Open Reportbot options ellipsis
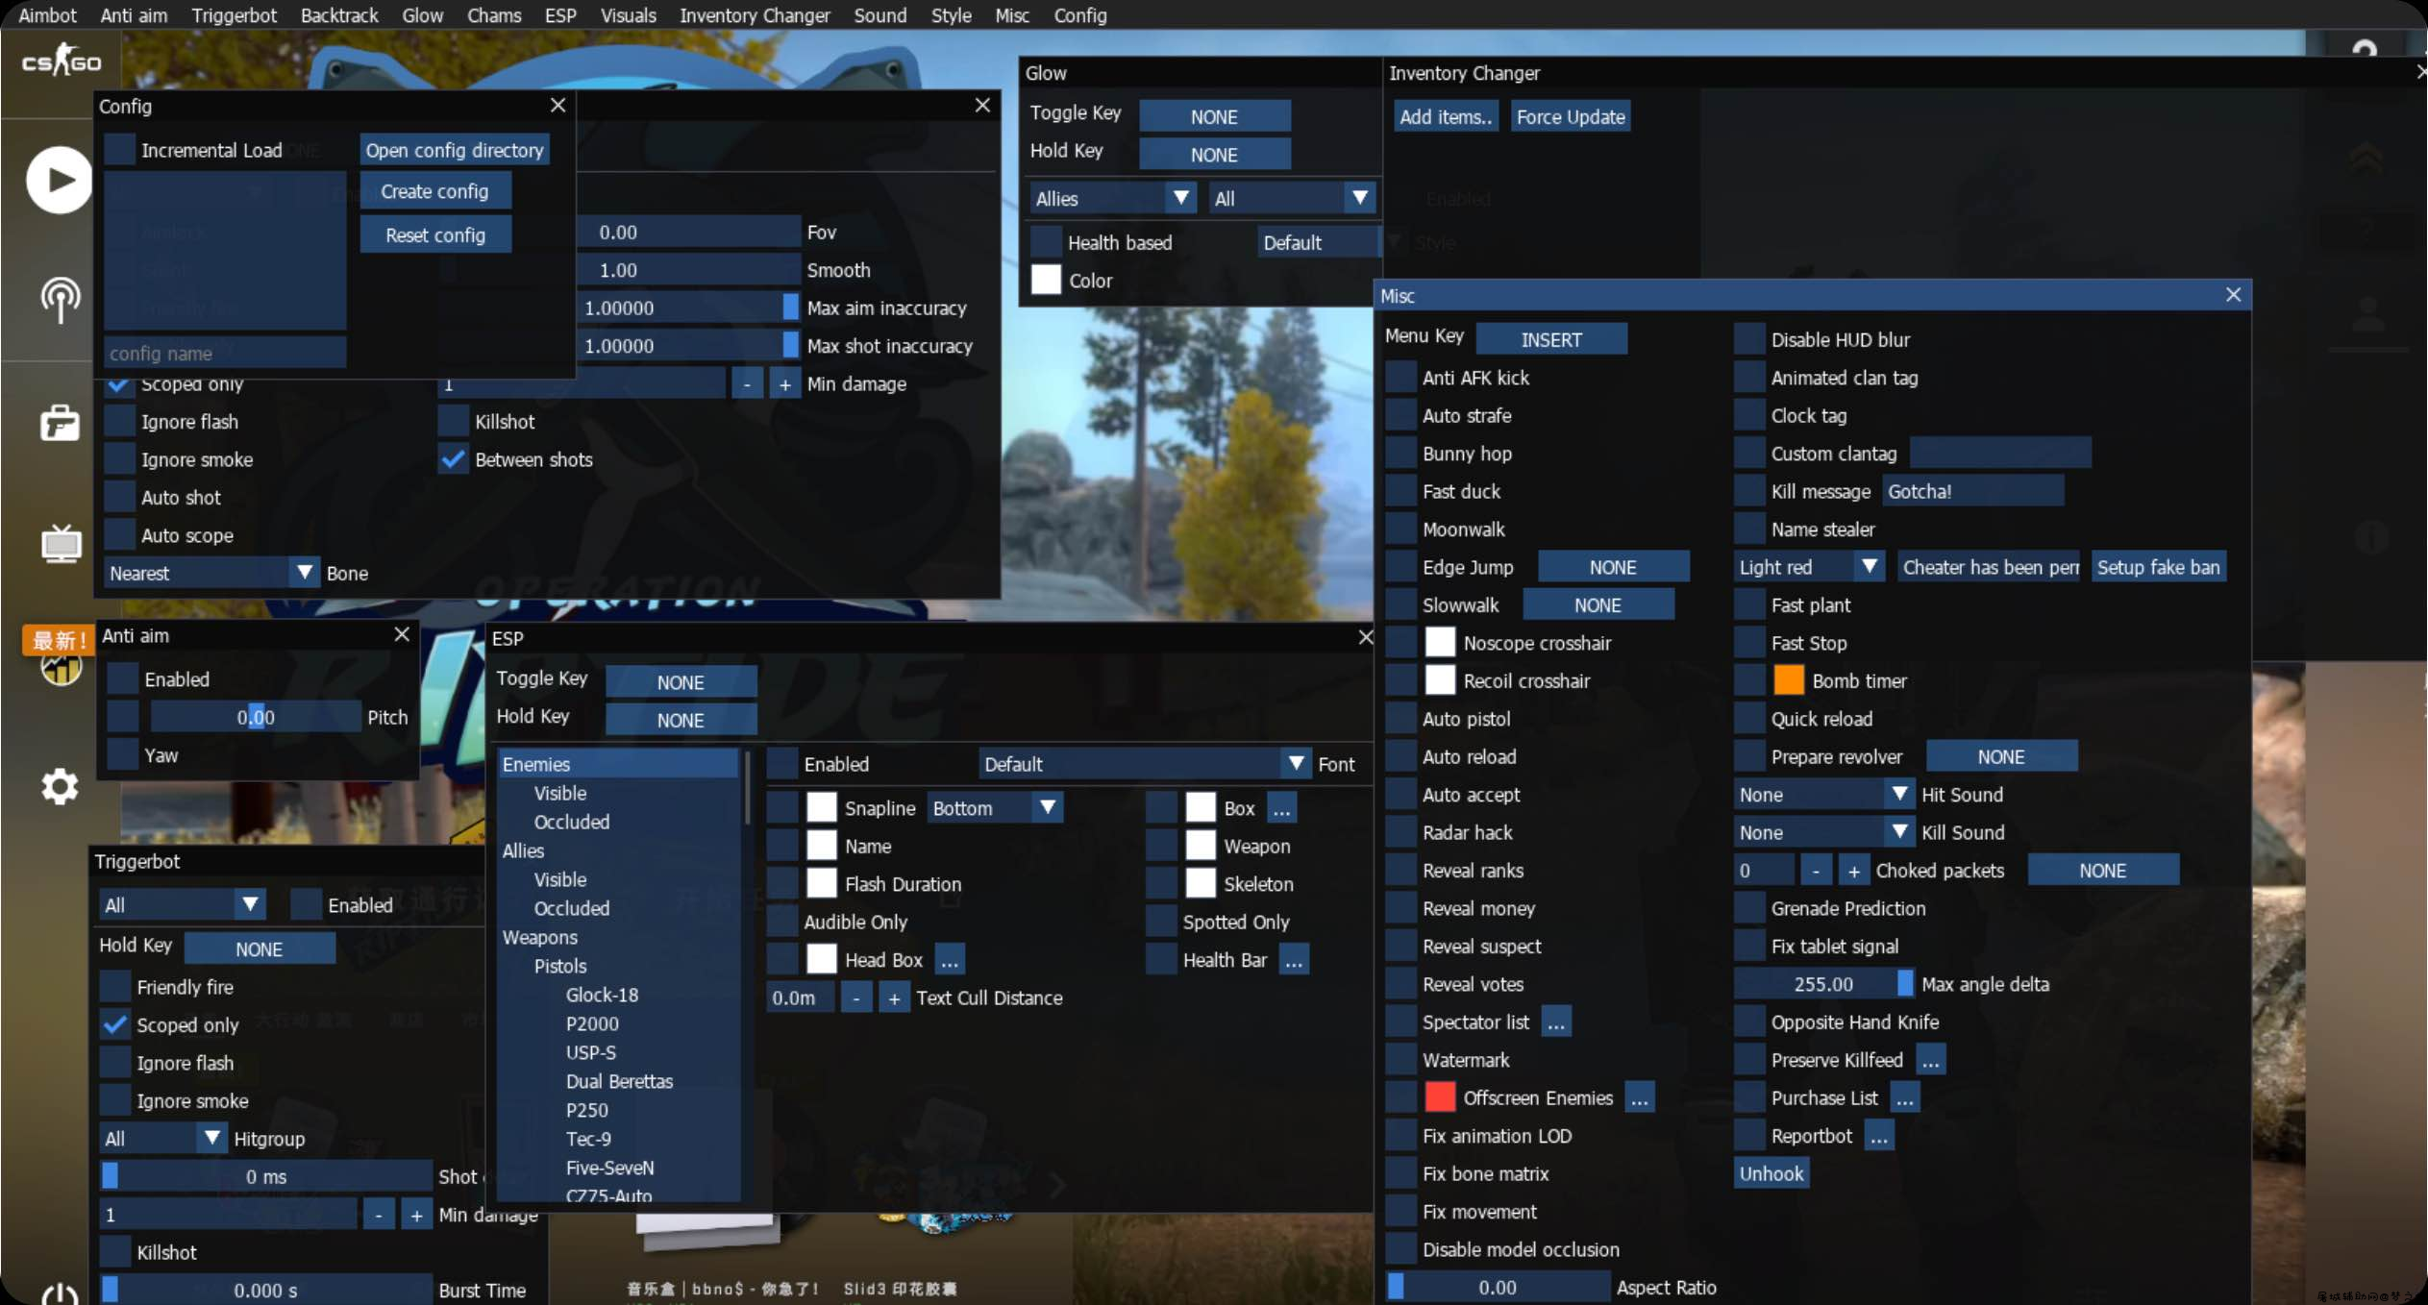 click(x=1878, y=1136)
